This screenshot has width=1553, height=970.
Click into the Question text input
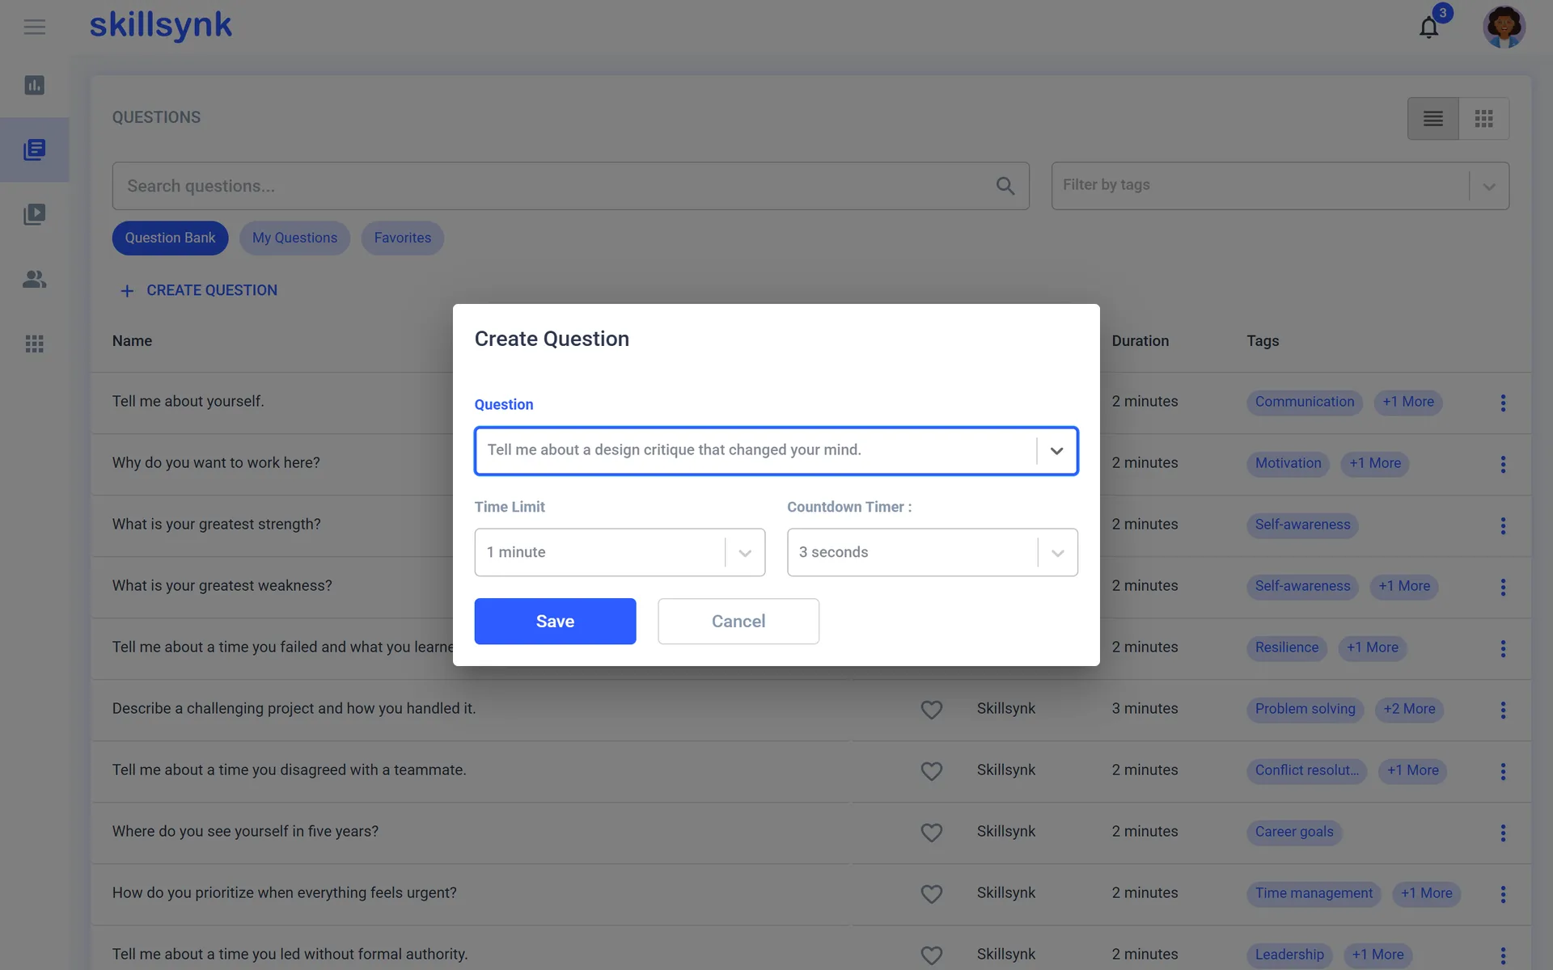756,450
